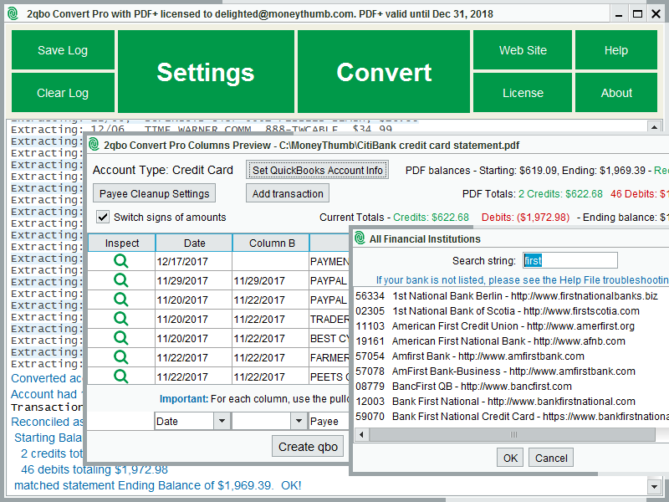This screenshot has height=502, width=669.
Task: Click the Column B header
Action: click(271, 243)
